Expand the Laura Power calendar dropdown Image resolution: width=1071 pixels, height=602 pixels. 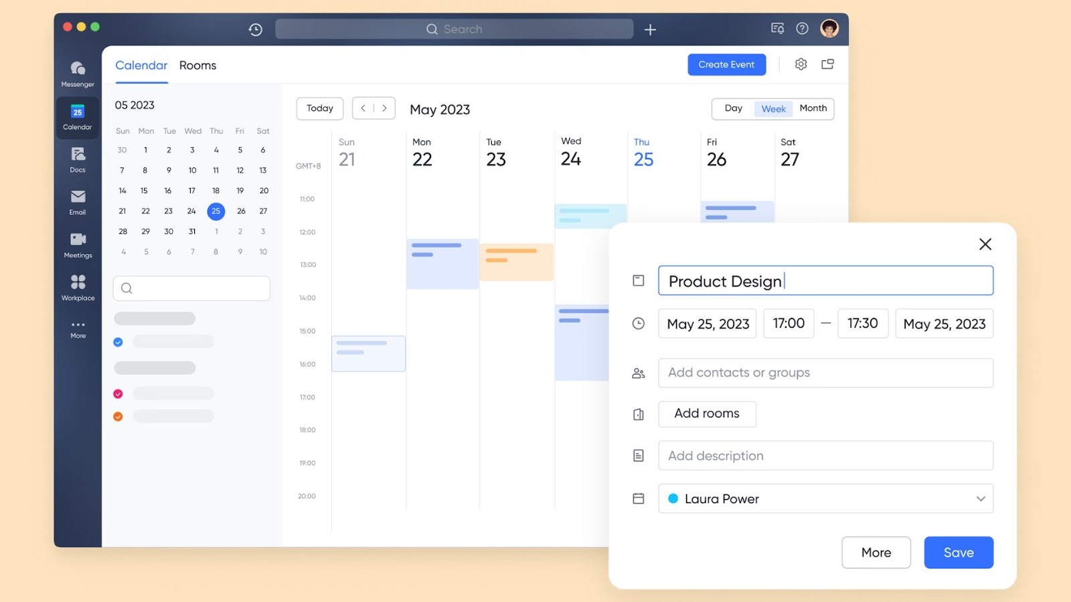click(981, 498)
